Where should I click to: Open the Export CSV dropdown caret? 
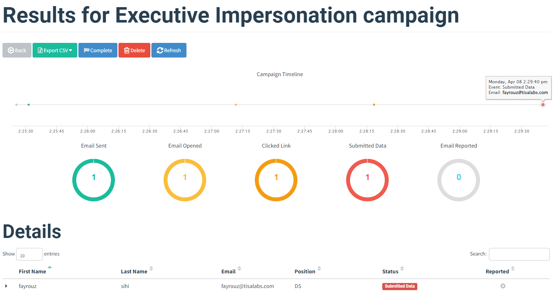pos(71,50)
